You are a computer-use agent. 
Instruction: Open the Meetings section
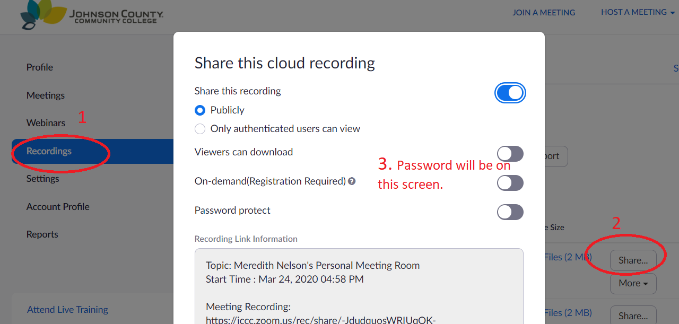tap(46, 95)
